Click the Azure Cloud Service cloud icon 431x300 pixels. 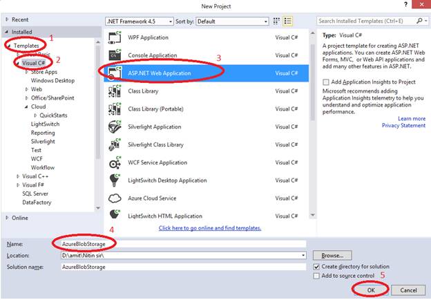click(x=115, y=198)
